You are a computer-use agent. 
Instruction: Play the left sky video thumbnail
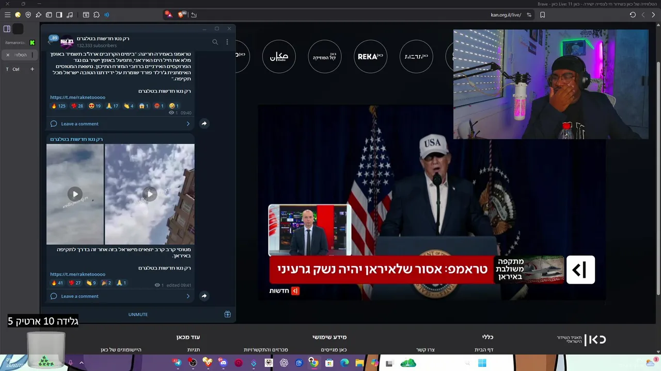75,194
